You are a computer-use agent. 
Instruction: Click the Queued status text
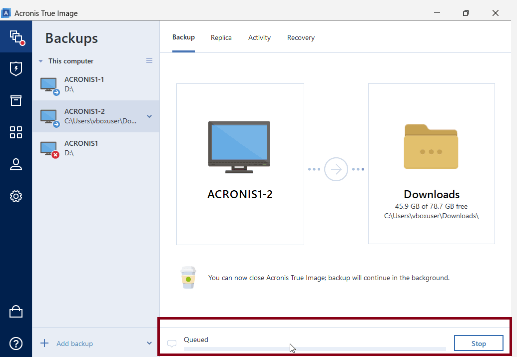point(196,340)
